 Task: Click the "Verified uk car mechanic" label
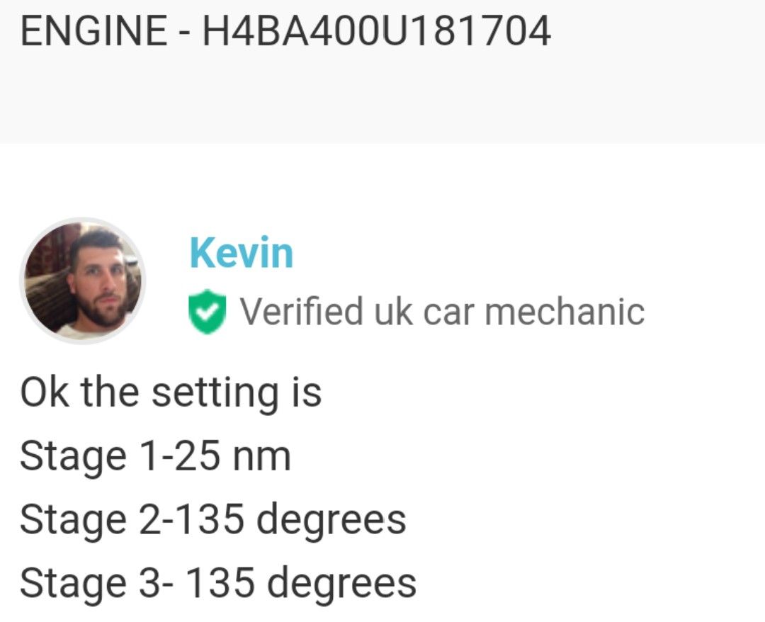coord(441,312)
